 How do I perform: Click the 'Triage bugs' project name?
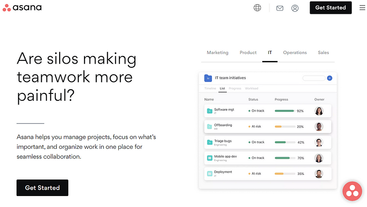coord(223,141)
